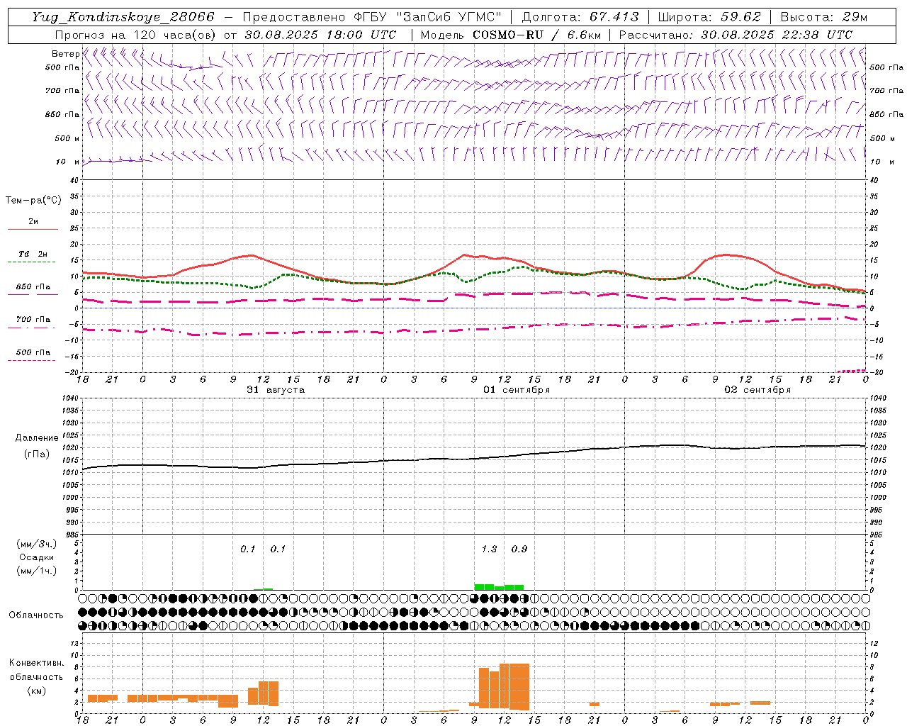Click the Ветер wind panel label
Image resolution: width=907 pixels, height=726 pixels.
(x=65, y=54)
